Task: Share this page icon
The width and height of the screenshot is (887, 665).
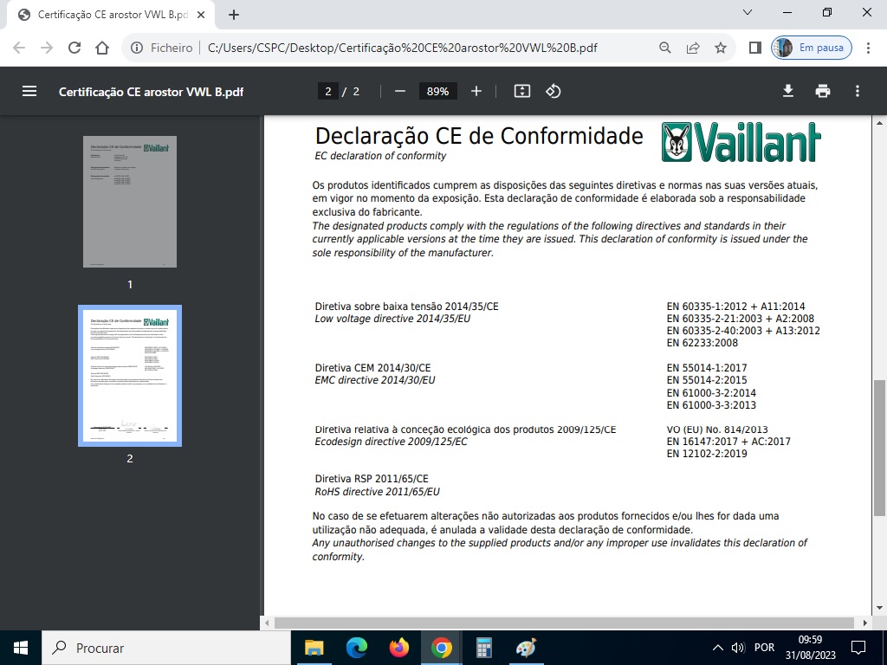Action: pyautogui.click(x=693, y=48)
